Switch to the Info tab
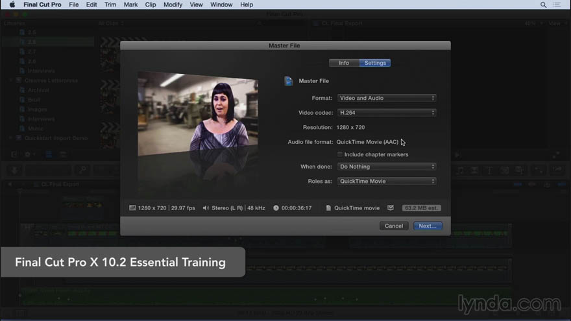The image size is (571, 321). (344, 63)
